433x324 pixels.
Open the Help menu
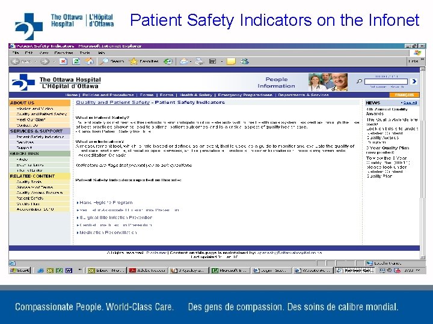(x=102, y=53)
